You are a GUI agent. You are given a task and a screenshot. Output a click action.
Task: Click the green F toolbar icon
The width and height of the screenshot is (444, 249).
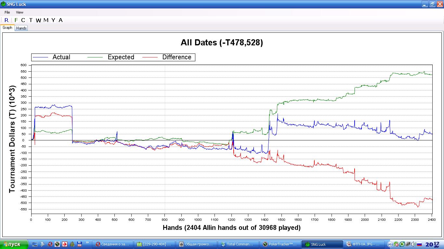(x=16, y=20)
